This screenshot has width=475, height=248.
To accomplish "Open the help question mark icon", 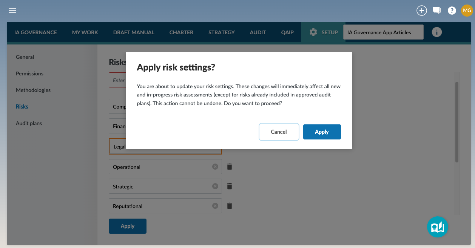I will click(x=452, y=11).
